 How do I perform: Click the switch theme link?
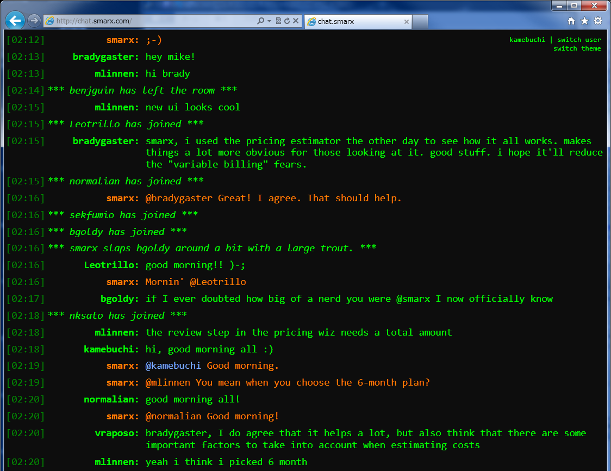click(577, 48)
